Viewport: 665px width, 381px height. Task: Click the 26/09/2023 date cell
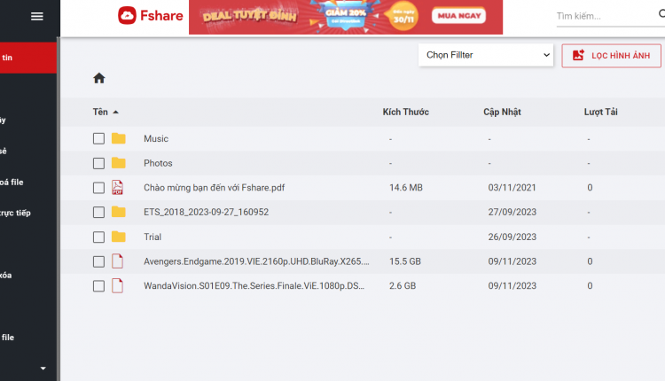point(512,237)
